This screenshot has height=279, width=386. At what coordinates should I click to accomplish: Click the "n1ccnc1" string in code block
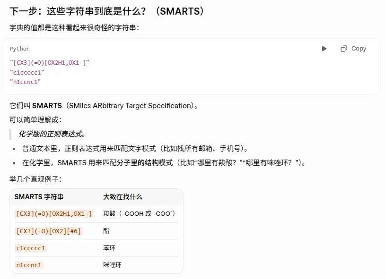[x=25, y=82]
